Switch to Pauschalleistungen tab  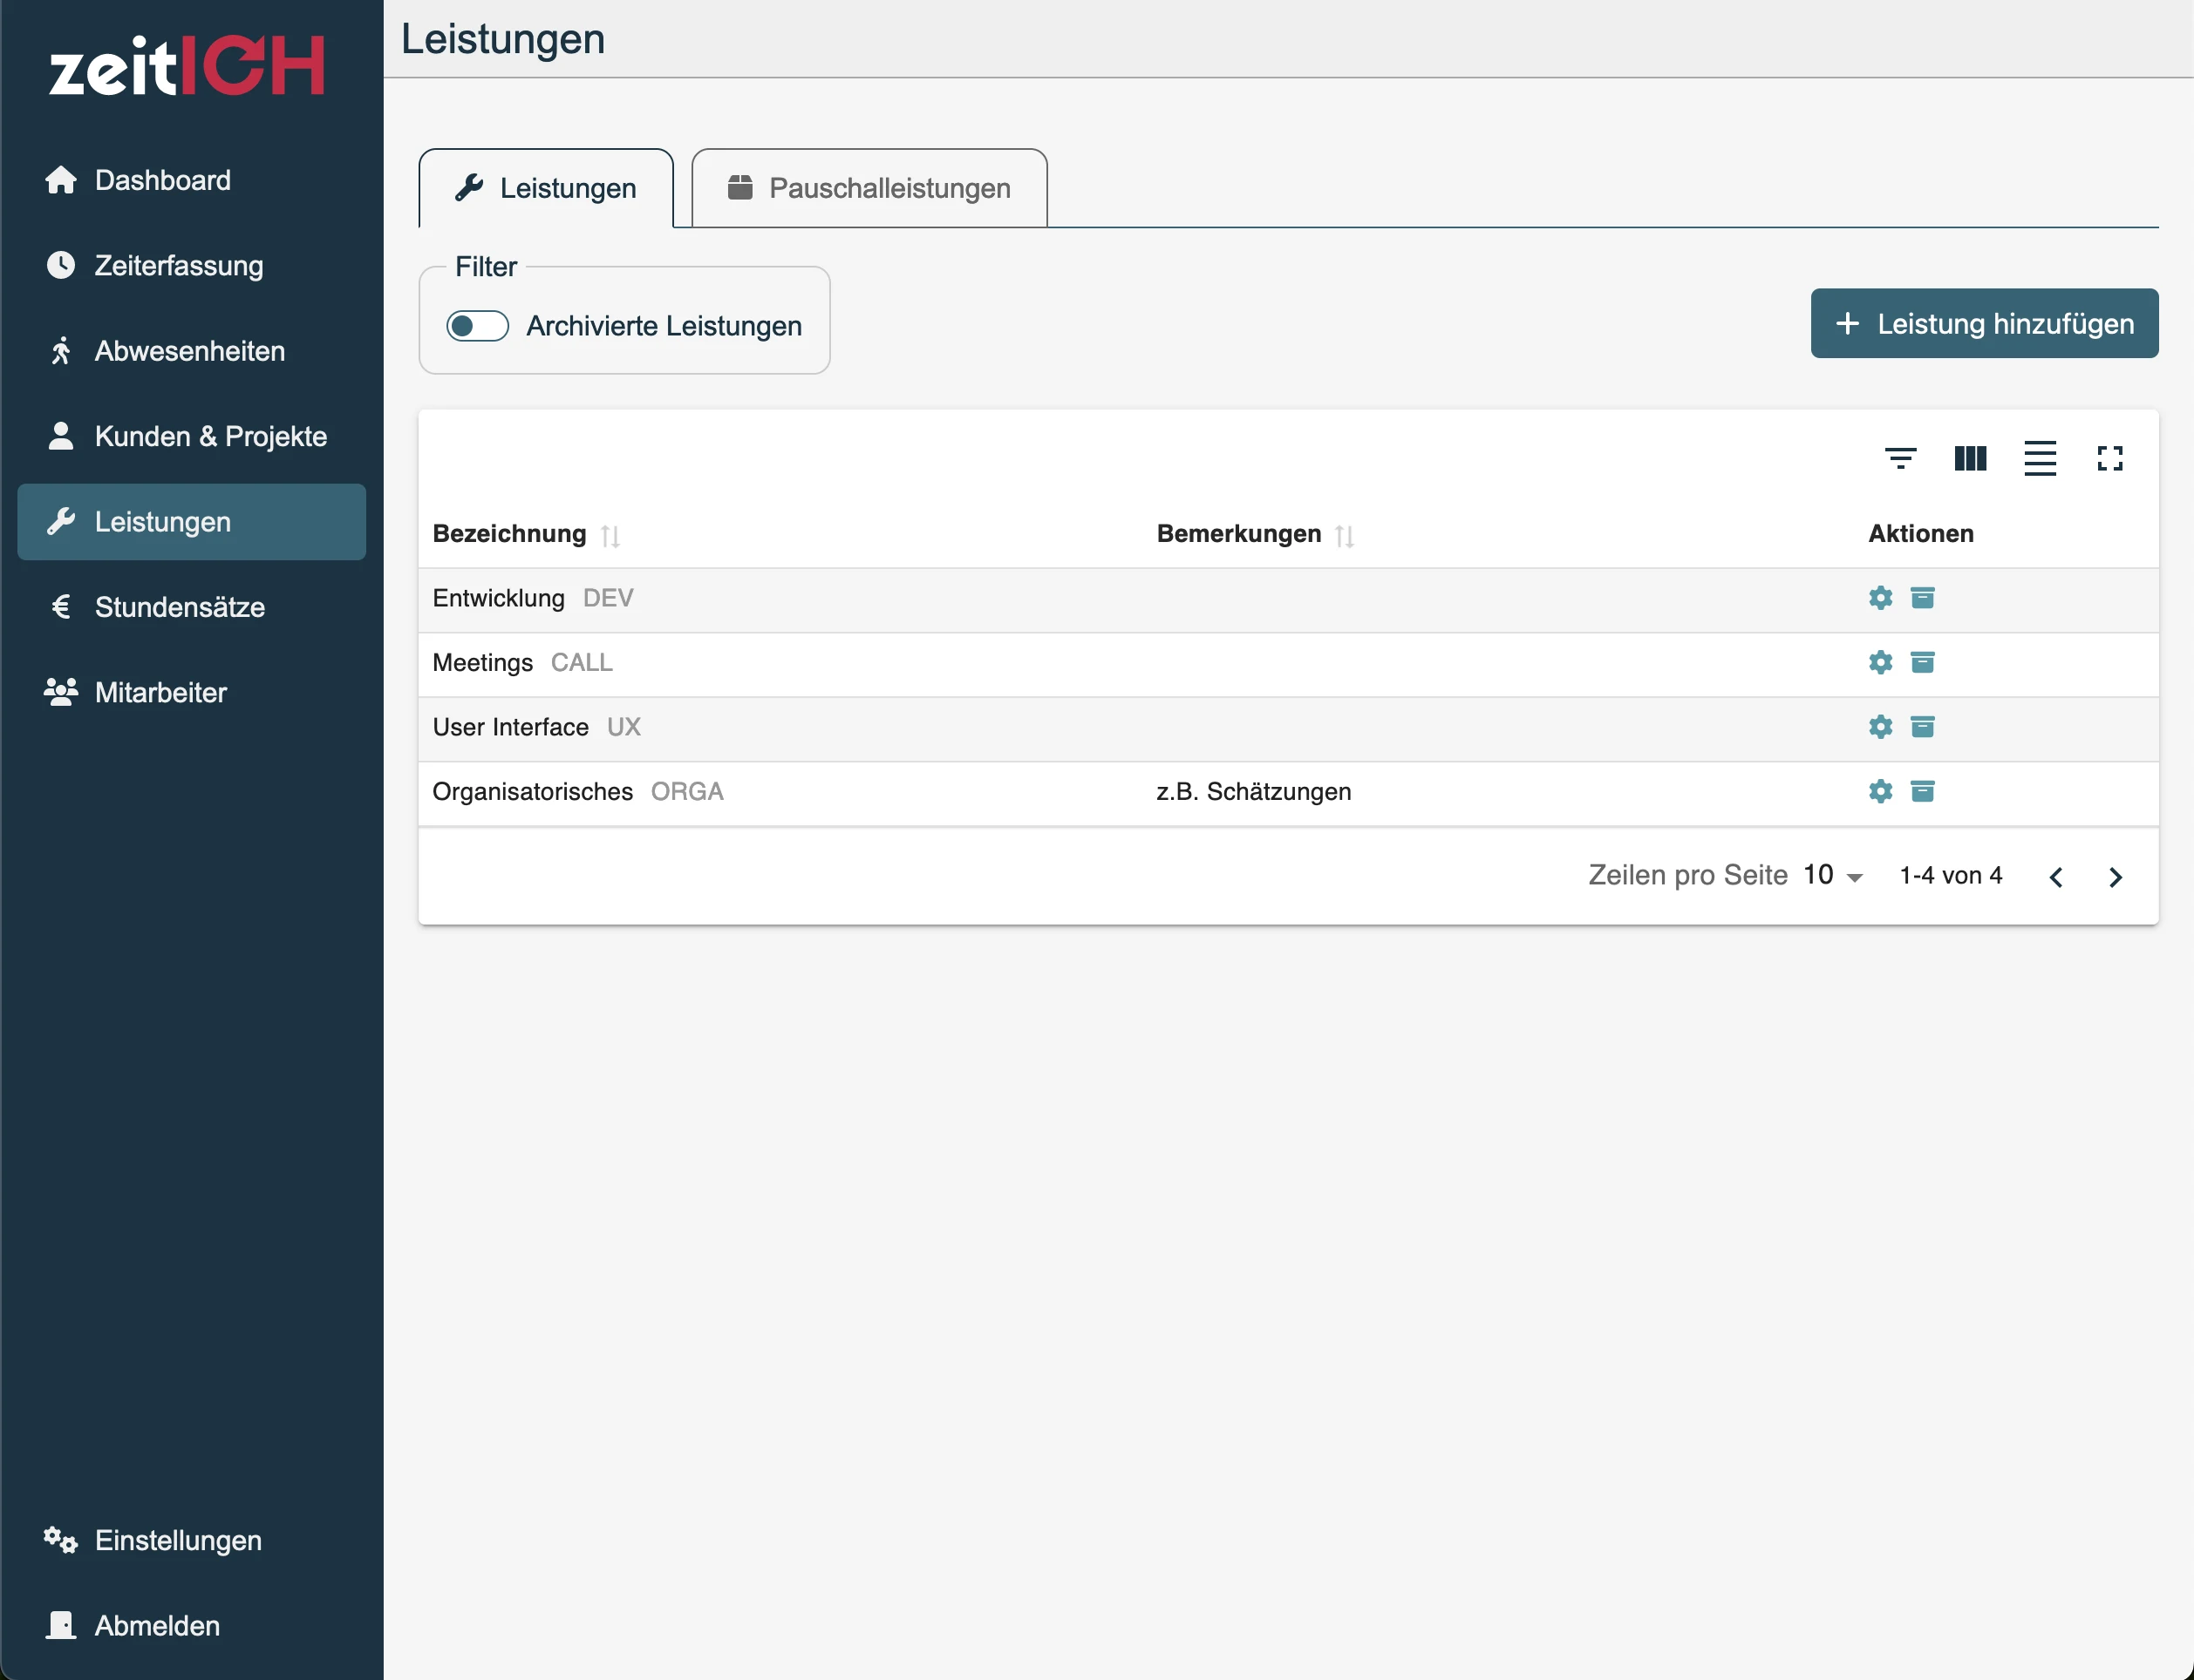[869, 188]
